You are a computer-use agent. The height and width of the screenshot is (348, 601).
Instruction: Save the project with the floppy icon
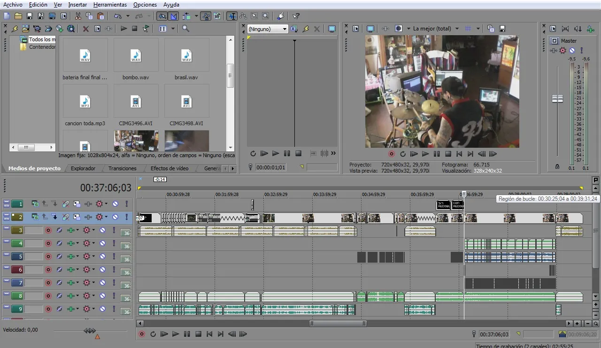tap(29, 16)
